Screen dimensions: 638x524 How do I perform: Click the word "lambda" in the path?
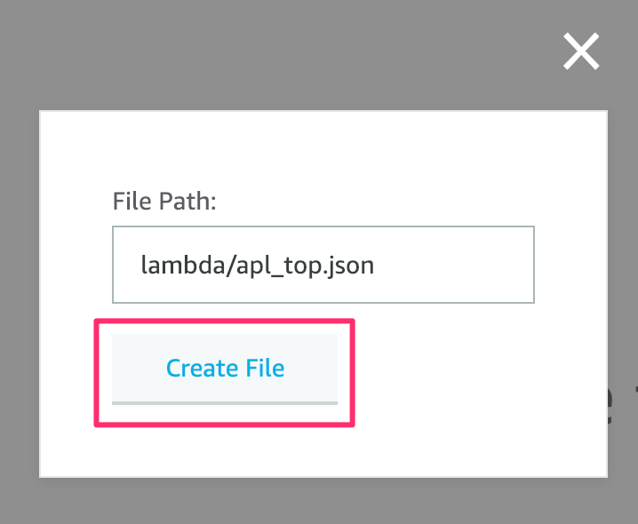pyautogui.click(x=182, y=265)
